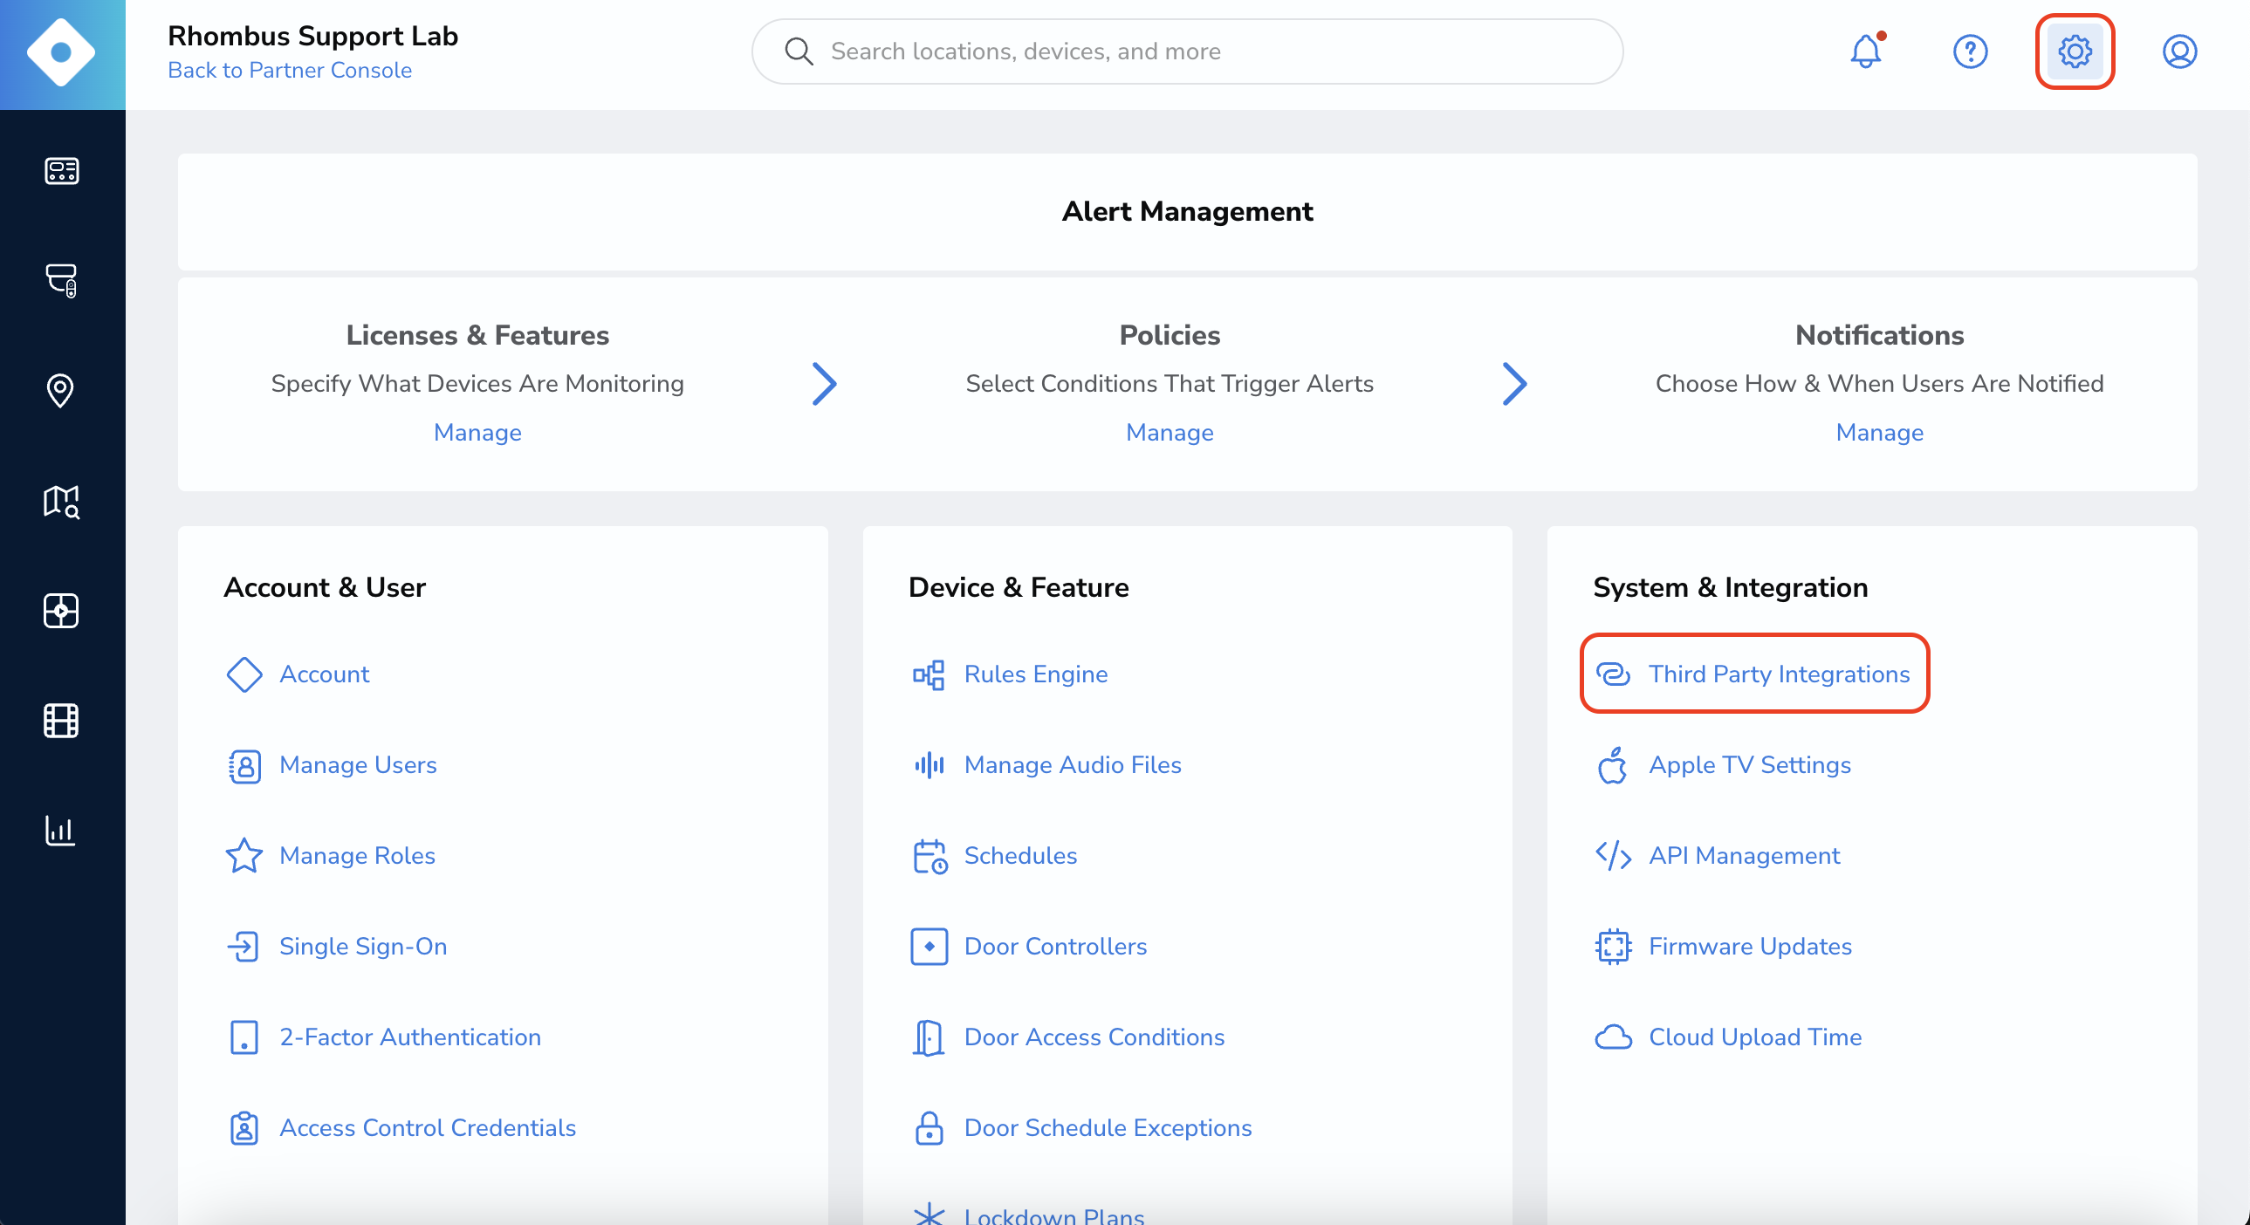Viewport: 2250px width, 1225px height.
Task: Click the Alert Management heading
Action: pyautogui.click(x=1187, y=211)
